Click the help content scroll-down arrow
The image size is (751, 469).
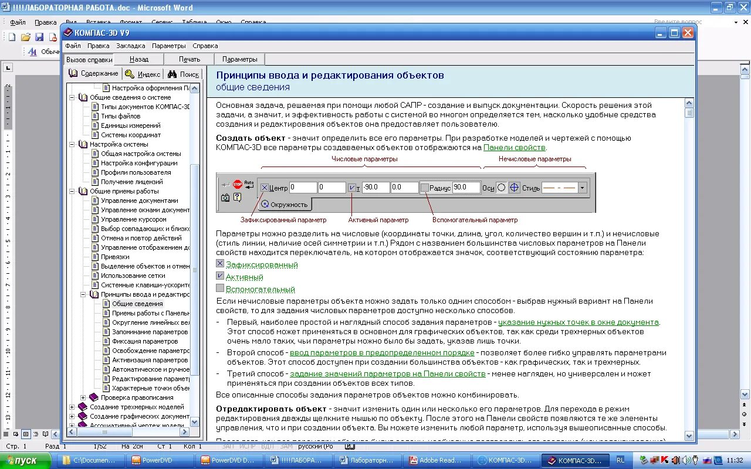689,436
